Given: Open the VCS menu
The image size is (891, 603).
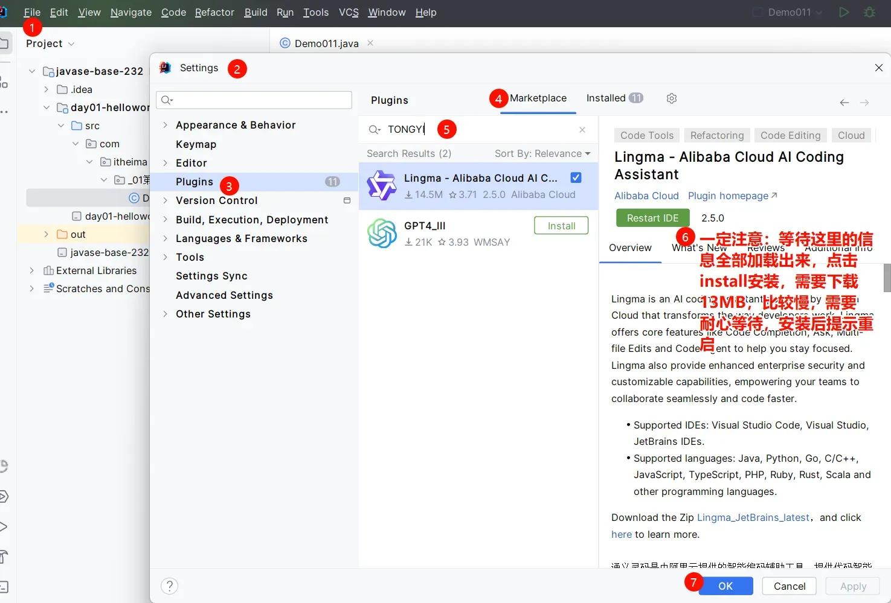Looking at the screenshot, I should point(349,12).
